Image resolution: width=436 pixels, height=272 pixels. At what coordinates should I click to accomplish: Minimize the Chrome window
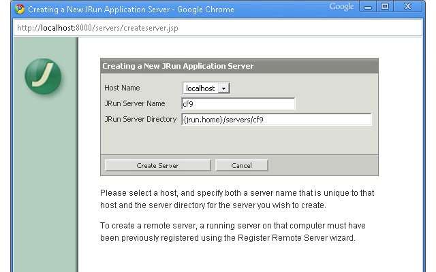pos(368,7)
